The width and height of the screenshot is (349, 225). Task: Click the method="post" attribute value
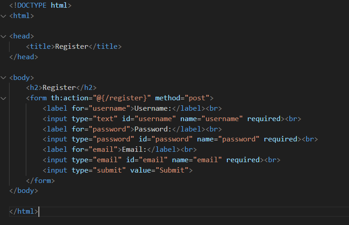(194, 98)
